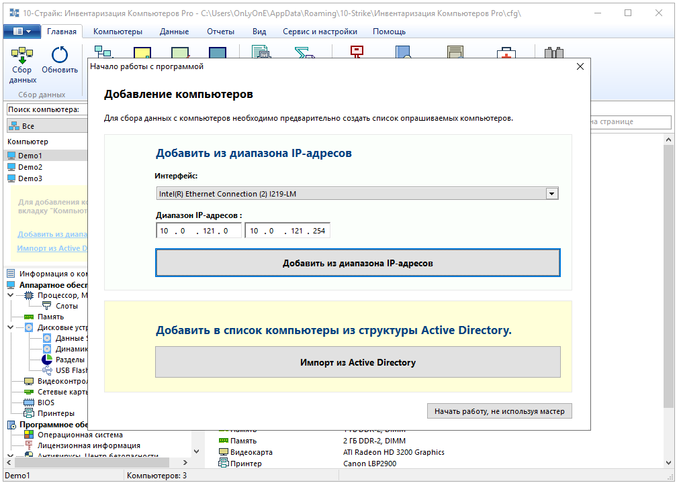Image resolution: width=677 pixels, height=483 pixels.
Task: Click the Программное обеспечение section icon
Action: coord(11,425)
